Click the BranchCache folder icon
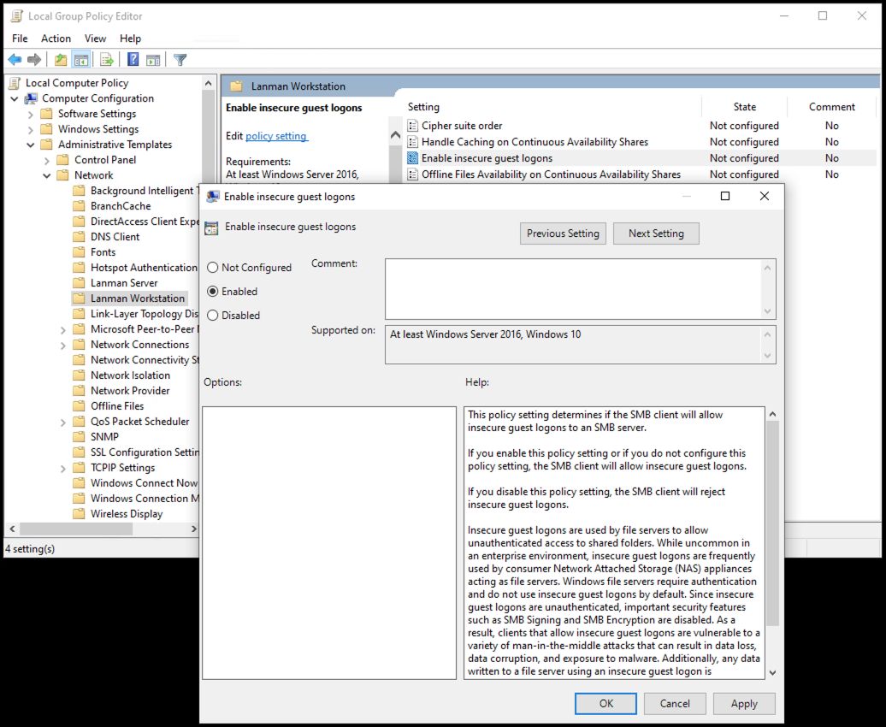The image size is (886, 727). (79, 206)
